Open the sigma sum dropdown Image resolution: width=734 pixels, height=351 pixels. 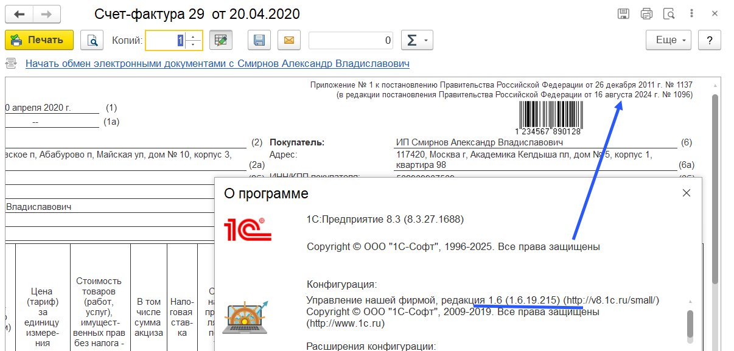click(417, 40)
